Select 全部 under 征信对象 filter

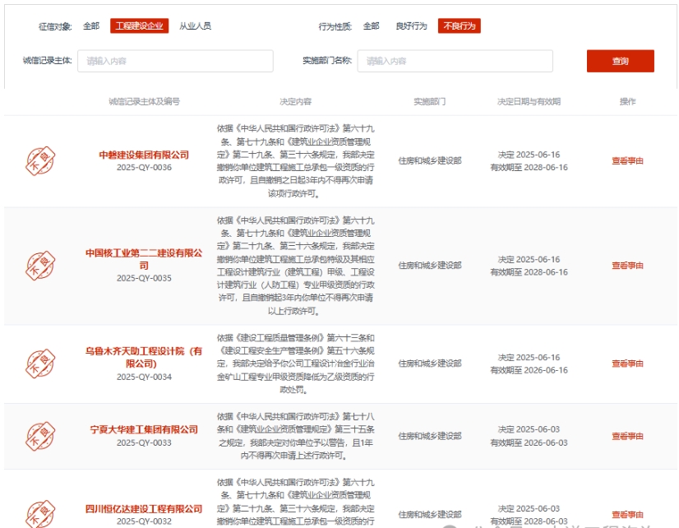[91, 26]
